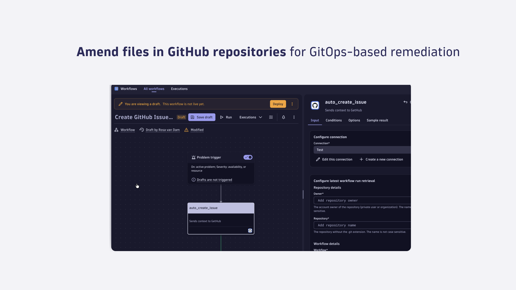516x290 pixels.
Task: Click GitHub icon on auto_create_issue node
Action: 250,230
